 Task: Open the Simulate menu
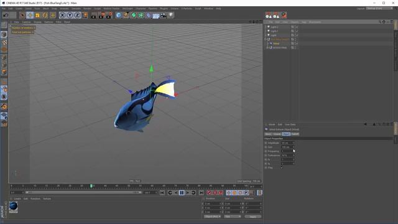[x=76, y=8]
